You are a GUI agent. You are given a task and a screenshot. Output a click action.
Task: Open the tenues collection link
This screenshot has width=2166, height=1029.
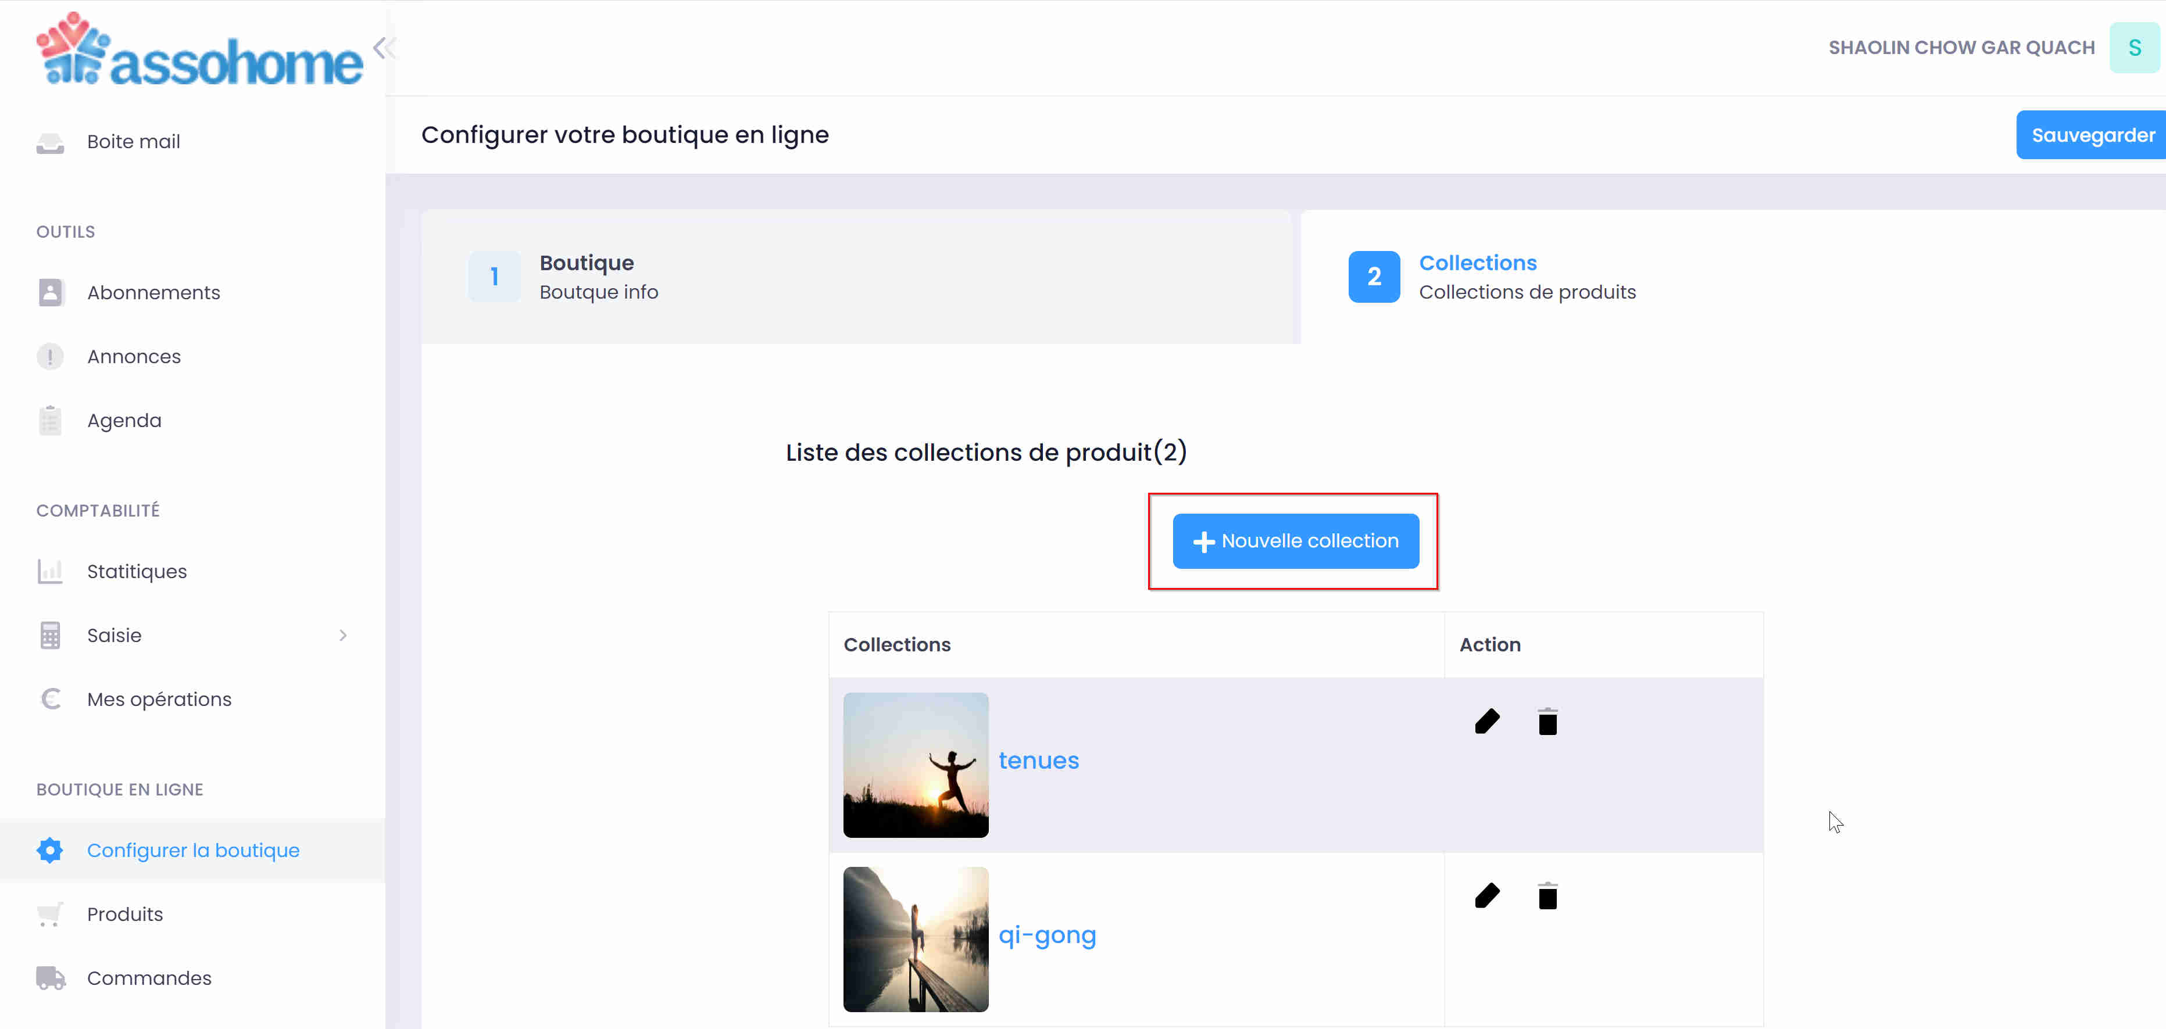1038,760
